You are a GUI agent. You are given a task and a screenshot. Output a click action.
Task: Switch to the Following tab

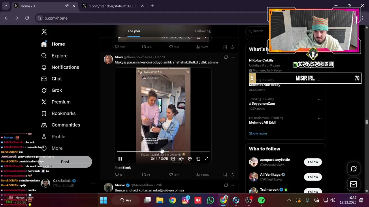click(x=203, y=31)
